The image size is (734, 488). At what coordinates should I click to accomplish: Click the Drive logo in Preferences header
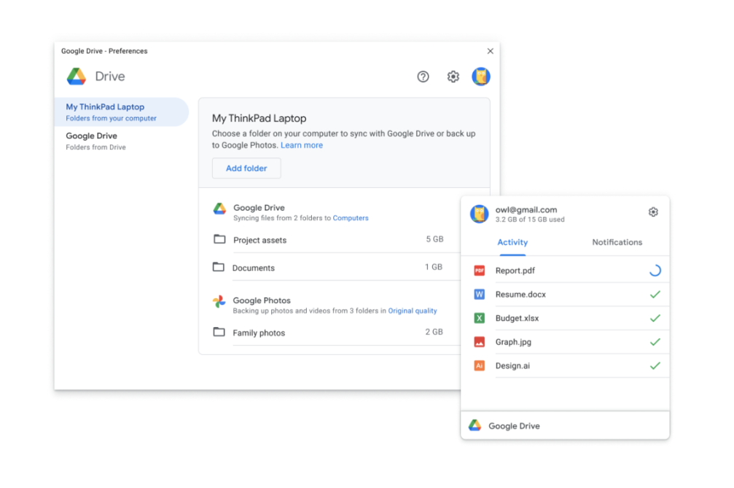(77, 76)
